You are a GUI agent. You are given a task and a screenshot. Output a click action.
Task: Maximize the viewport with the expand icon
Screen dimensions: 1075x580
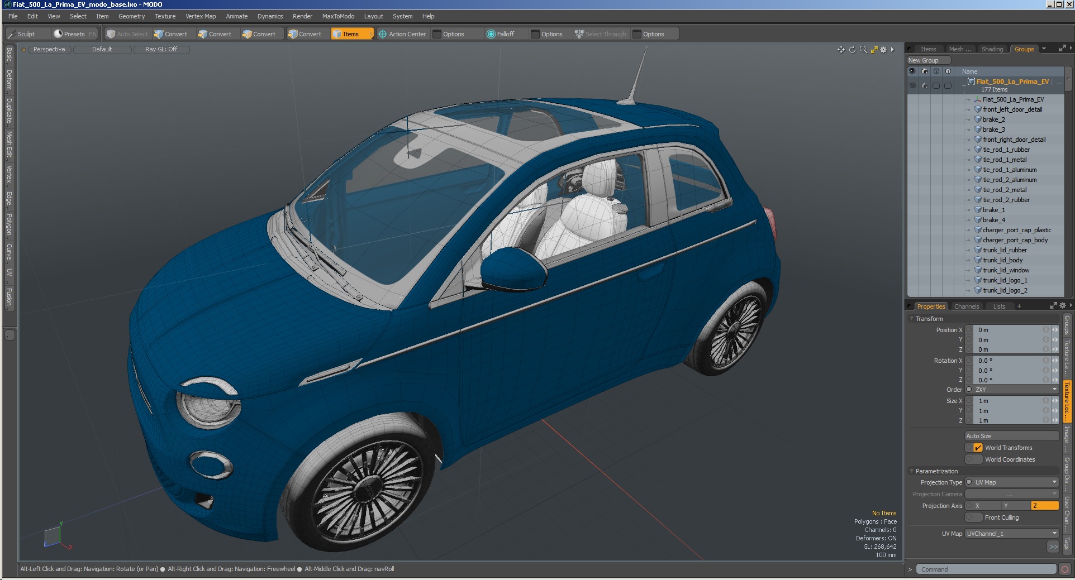[874, 50]
